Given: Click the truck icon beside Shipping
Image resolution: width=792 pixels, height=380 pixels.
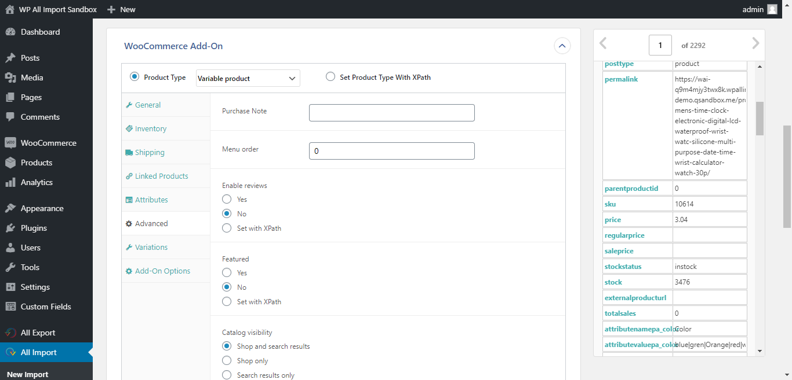Looking at the screenshot, I should (129, 153).
